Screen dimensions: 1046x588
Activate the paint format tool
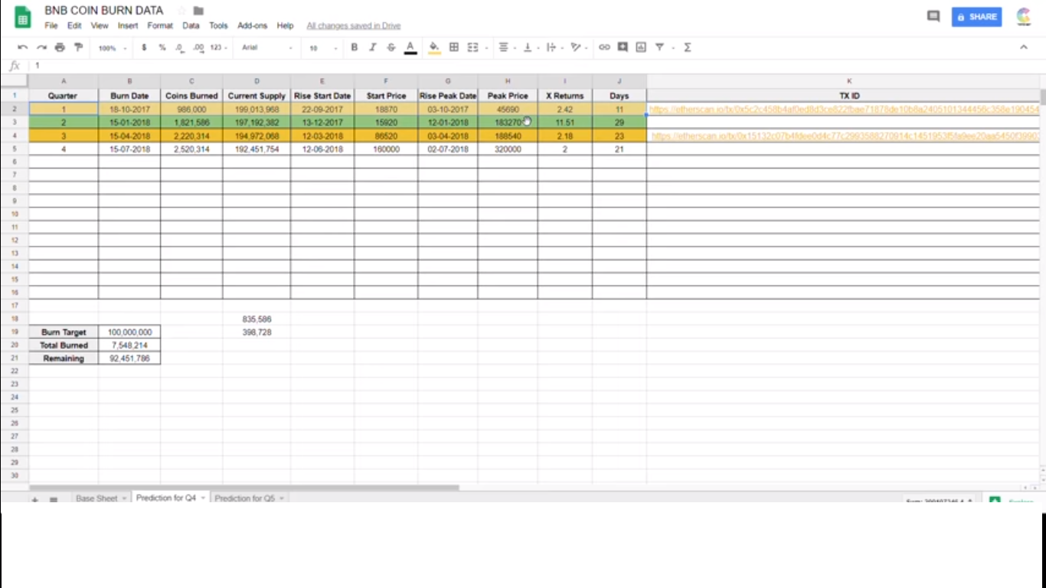[78, 47]
